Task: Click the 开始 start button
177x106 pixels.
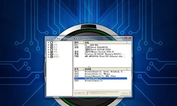Action: [125, 93]
